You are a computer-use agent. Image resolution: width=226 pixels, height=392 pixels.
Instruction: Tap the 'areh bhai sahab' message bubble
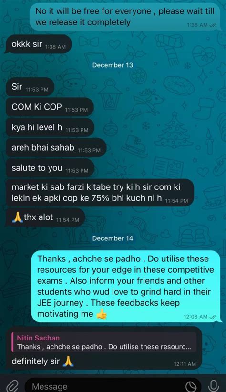[56, 148]
